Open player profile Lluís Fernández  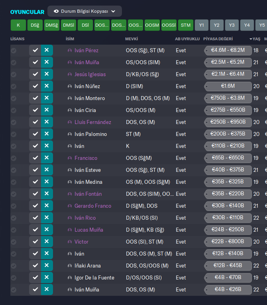point(93,122)
